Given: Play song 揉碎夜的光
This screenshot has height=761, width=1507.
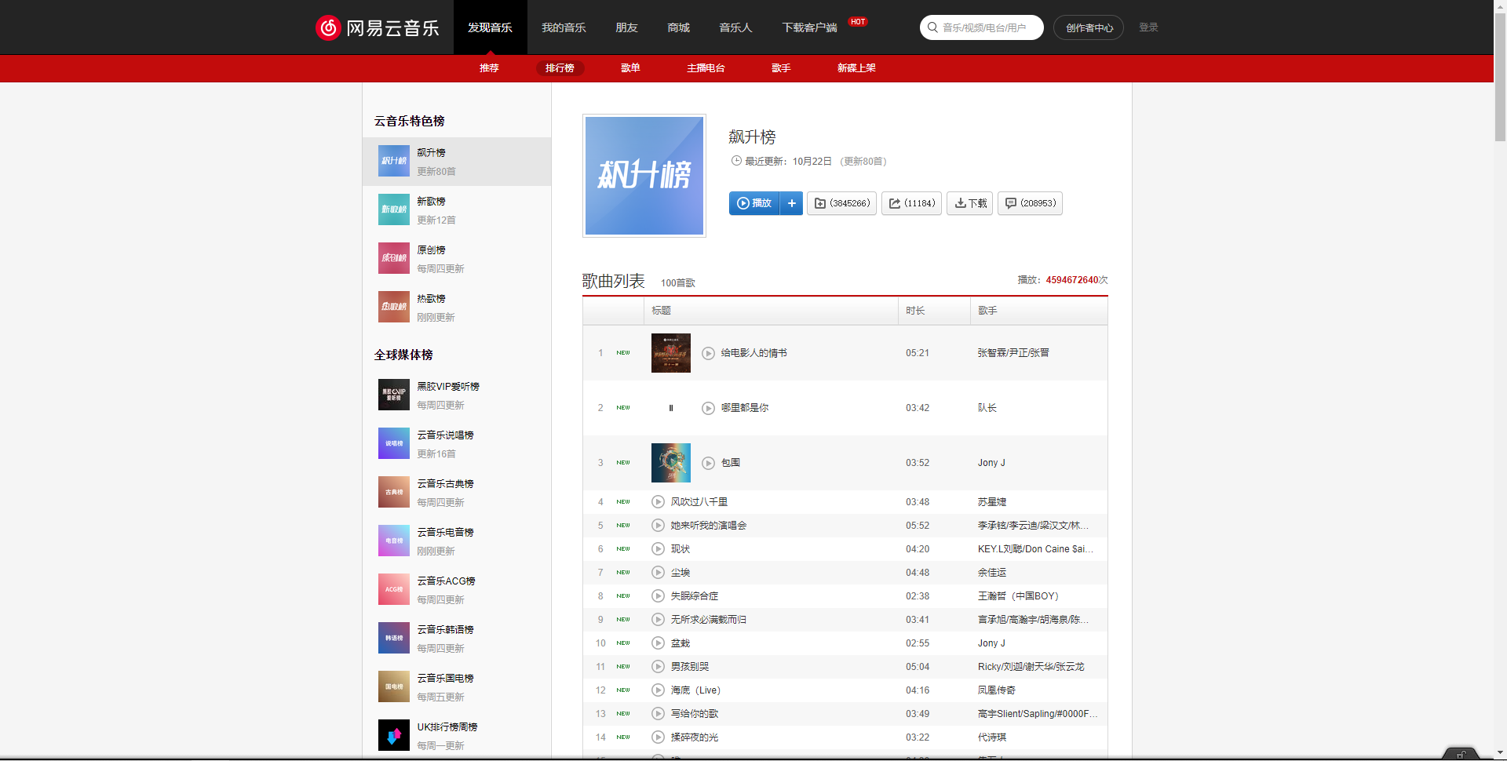Looking at the screenshot, I should tap(659, 737).
